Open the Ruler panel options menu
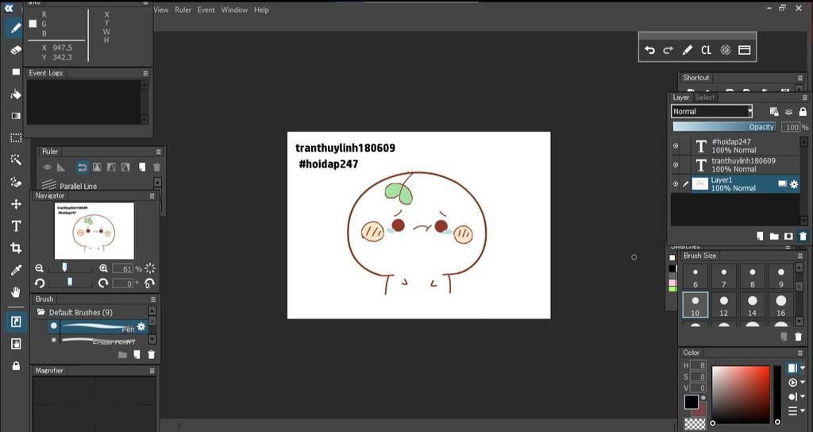 [159, 152]
